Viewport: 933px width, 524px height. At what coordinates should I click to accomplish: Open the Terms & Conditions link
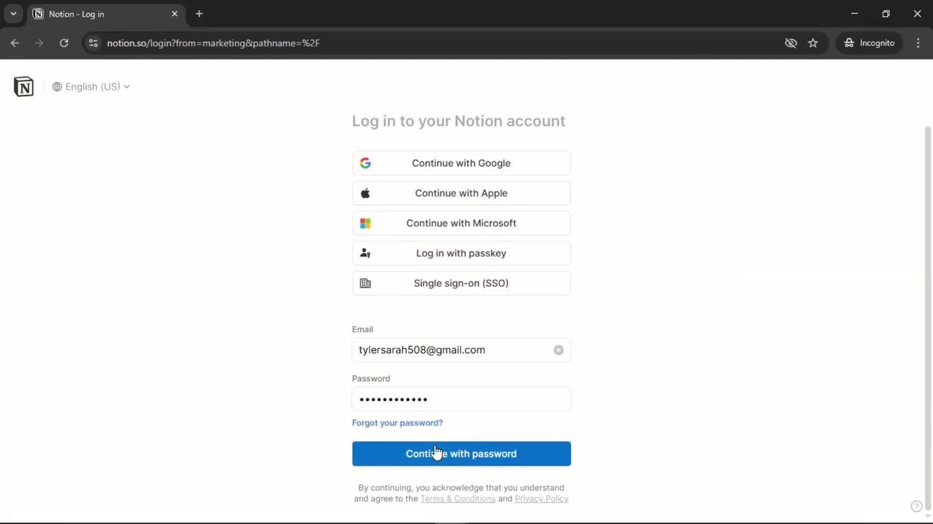click(458, 499)
